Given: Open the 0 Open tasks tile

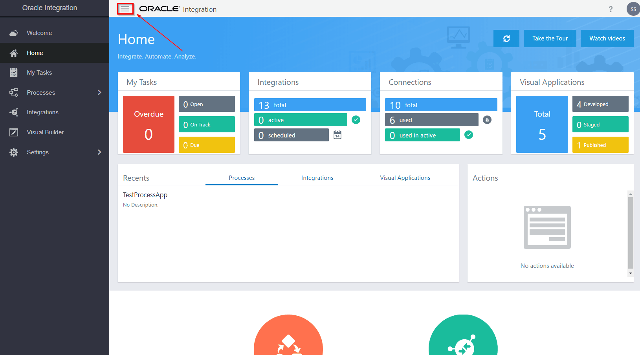Looking at the screenshot, I should click(207, 104).
